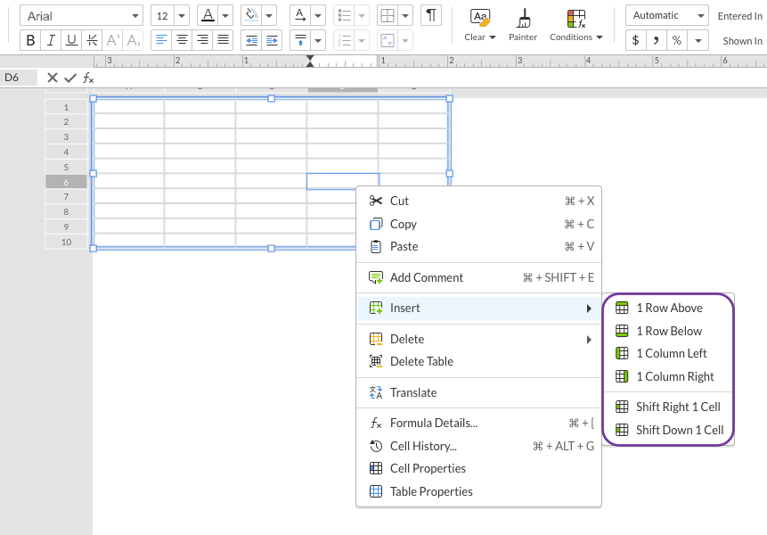Open the text direction dropdown arrow
This screenshot has width=767, height=535.
pos(318,16)
